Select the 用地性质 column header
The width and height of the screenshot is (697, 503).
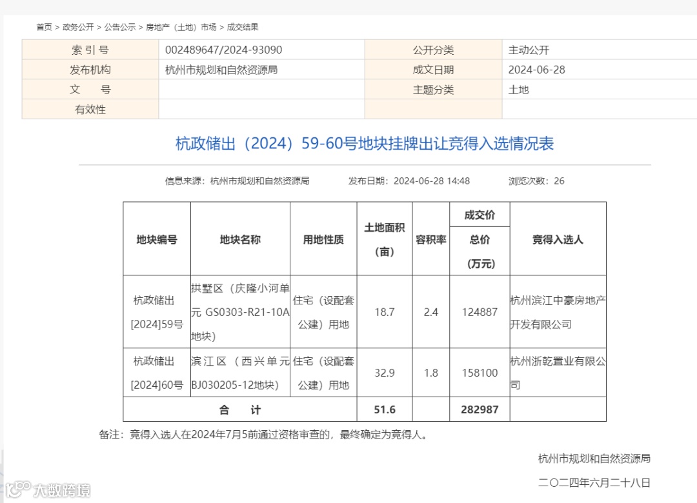click(323, 239)
